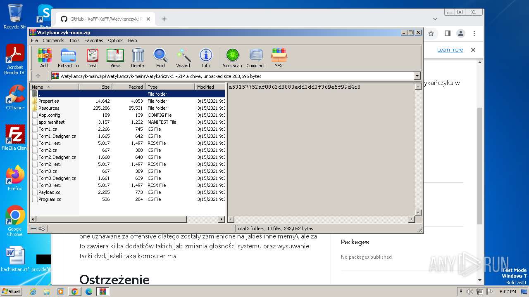Select the Form2.resx file

[127, 164]
